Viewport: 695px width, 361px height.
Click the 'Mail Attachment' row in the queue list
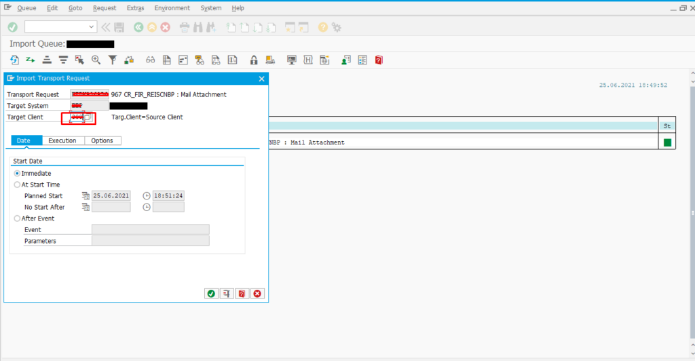(463, 142)
